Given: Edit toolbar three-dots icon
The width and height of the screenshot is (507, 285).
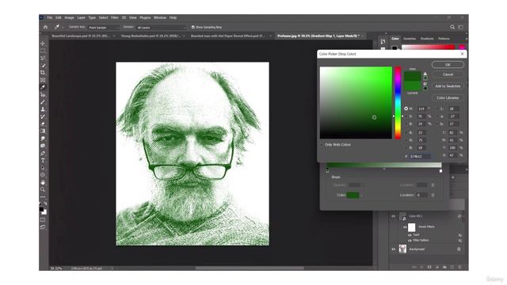Looking at the screenshot, I should pos(43,197).
